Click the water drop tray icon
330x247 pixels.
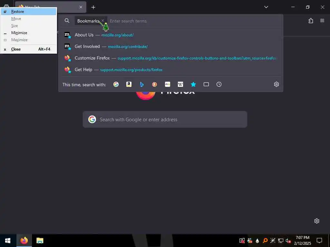[x=257, y=241]
